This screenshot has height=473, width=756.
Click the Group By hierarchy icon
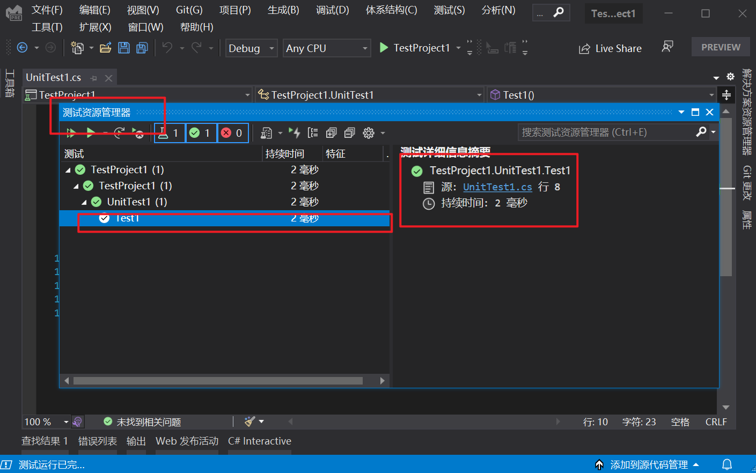point(313,132)
